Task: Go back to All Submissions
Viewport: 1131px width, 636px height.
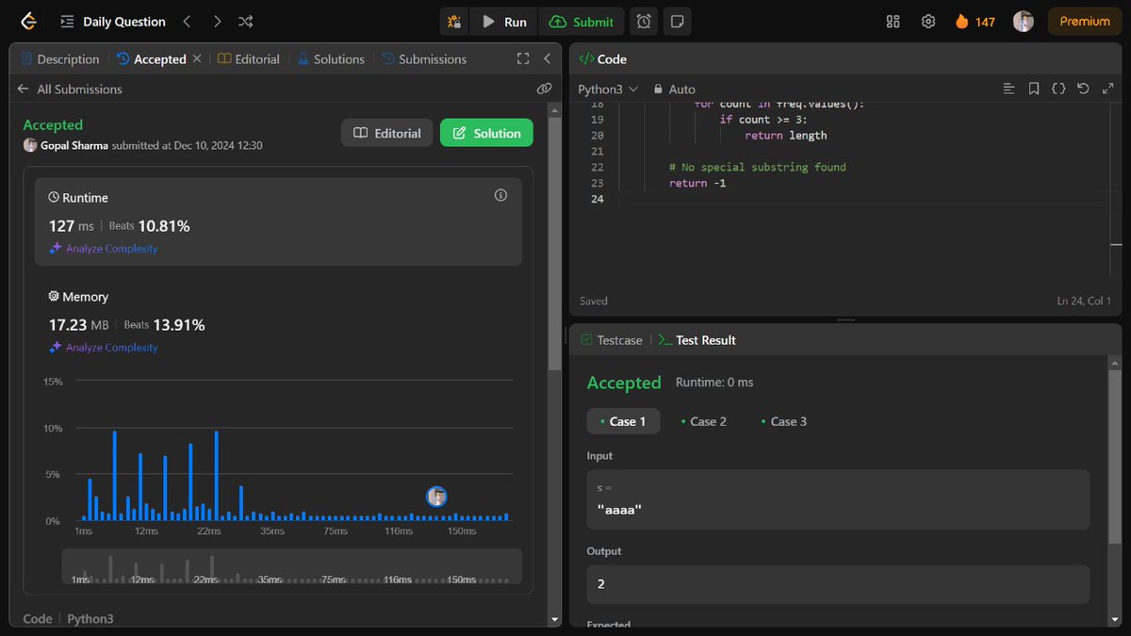Action: click(x=70, y=89)
